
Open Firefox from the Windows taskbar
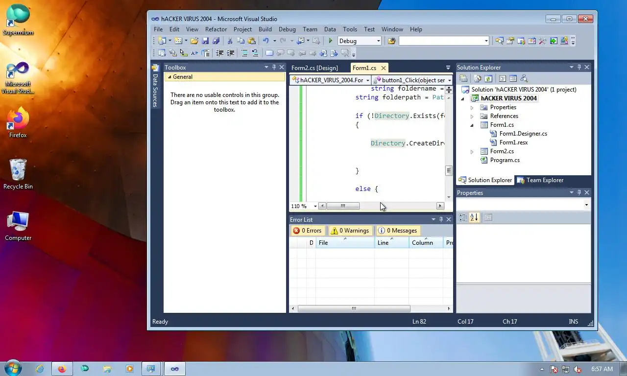tap(62, 369)
